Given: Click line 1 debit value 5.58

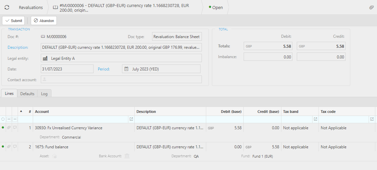Looking at the screenshot, I should click(238, 128).
